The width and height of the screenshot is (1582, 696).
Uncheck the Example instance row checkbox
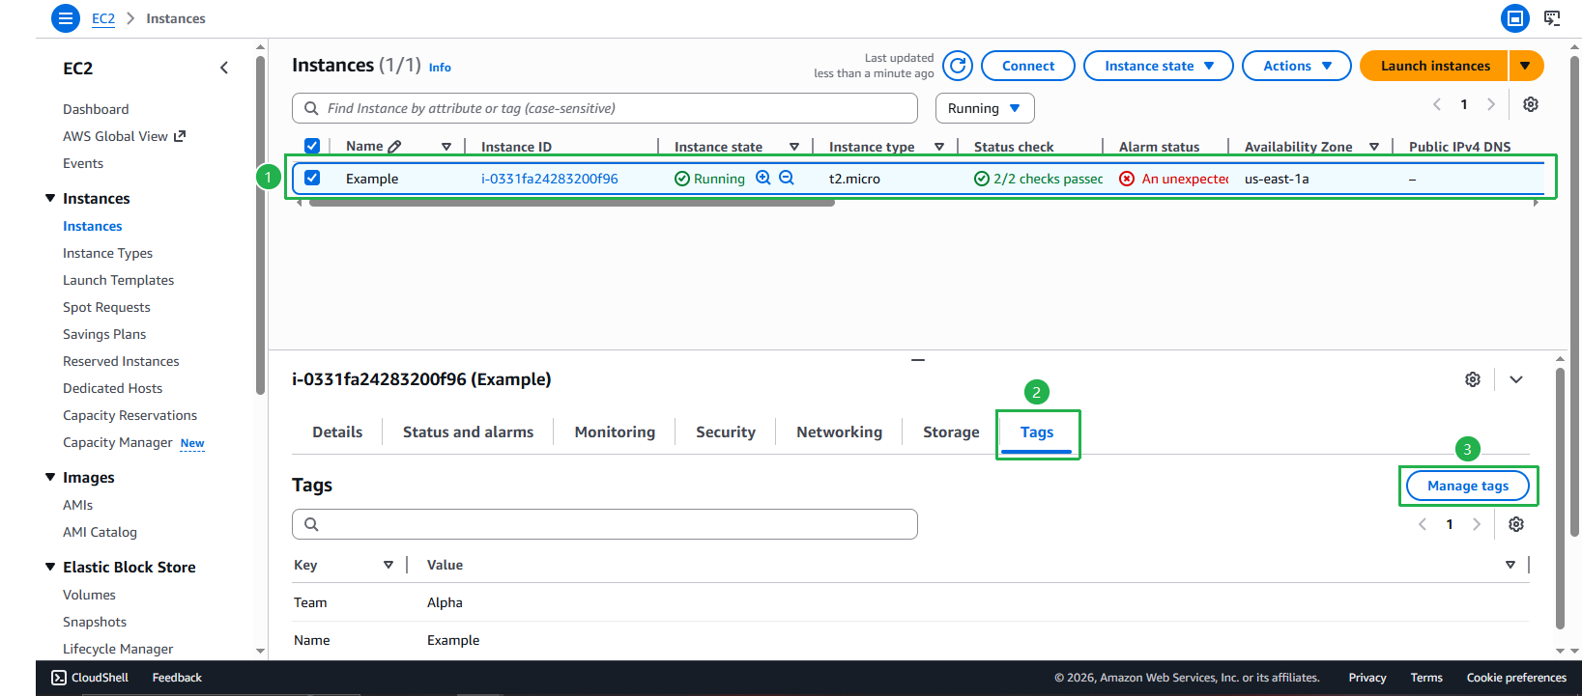click(x=312, y=178)
